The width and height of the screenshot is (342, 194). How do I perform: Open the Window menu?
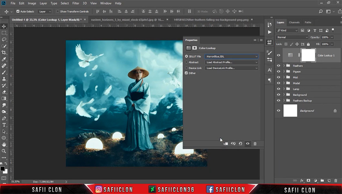[x=106, y=3]
